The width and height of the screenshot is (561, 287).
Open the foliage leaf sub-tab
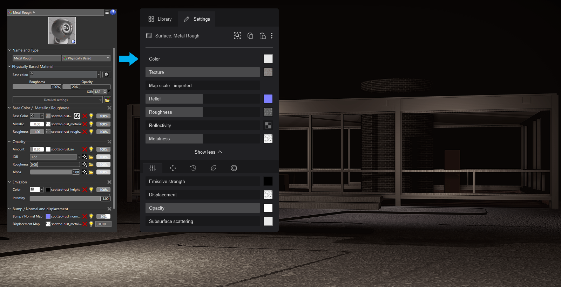(214, 168)
